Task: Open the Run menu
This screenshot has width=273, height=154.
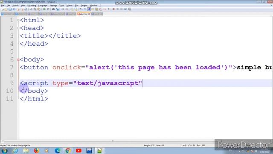Action: pyautogui.click(x=76, y=6)
